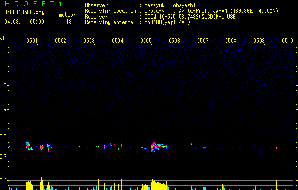Click the 0503 time marker
Viewport: 298px width, 190px height.
click(x=89, y=40)
